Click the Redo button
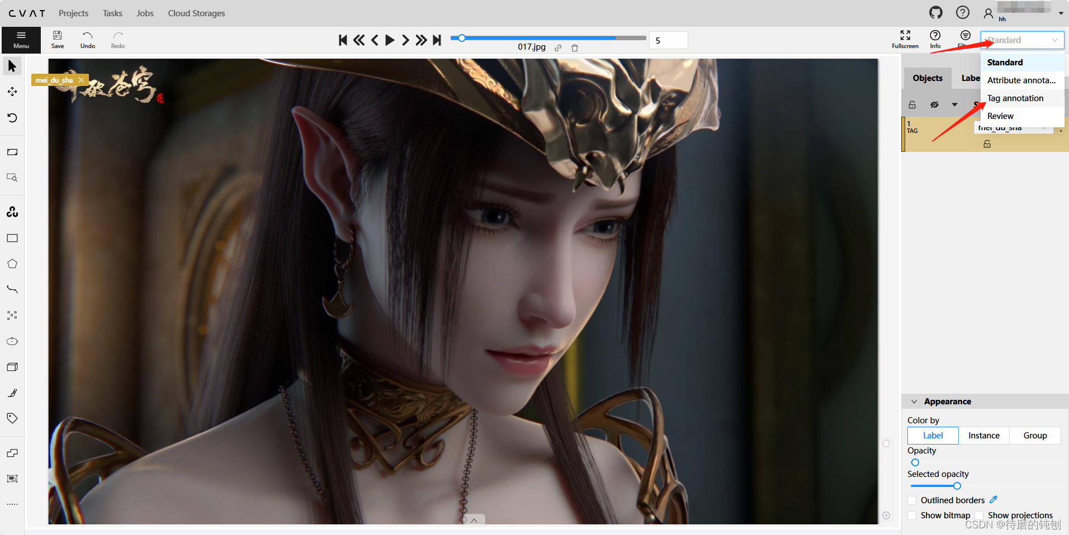The image size is (1069, 535). (118, 40)
